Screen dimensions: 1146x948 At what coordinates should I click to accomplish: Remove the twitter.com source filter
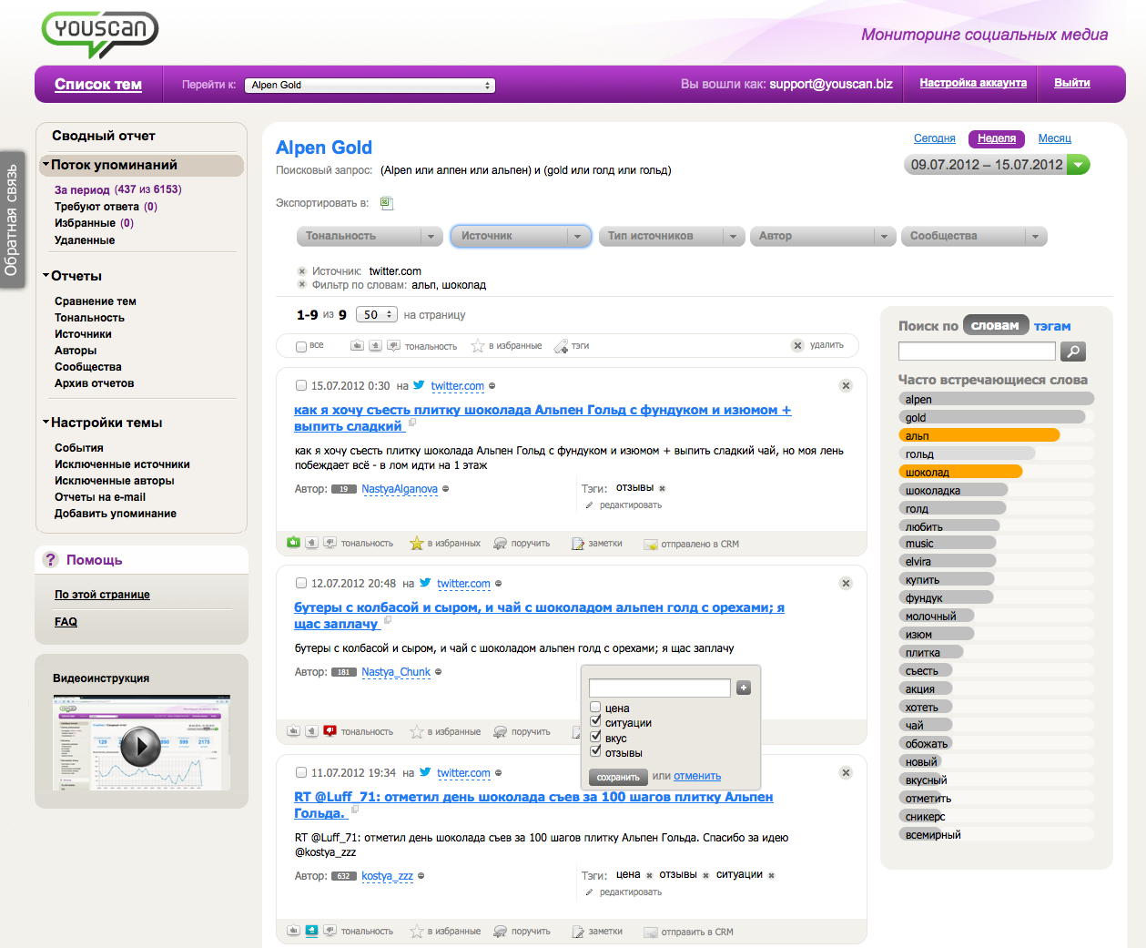pyautogui.click(x=302, y=271)
